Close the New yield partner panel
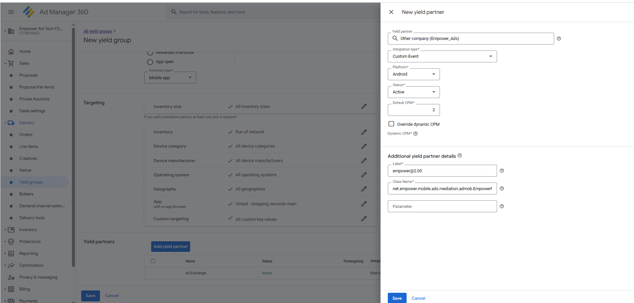The image size is (634, 303). 391,12
